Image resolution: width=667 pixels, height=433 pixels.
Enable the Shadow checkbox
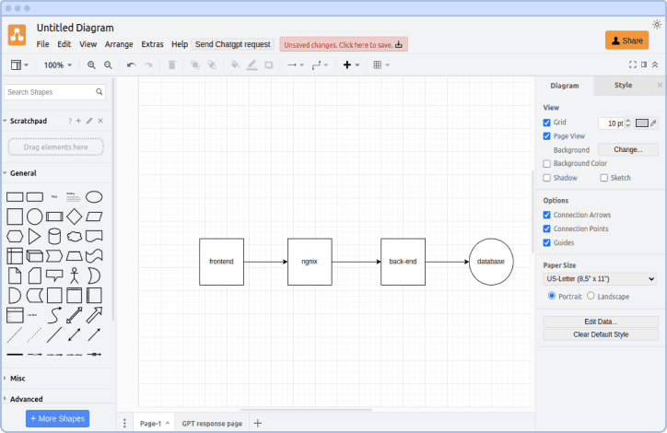pos(547,178)
